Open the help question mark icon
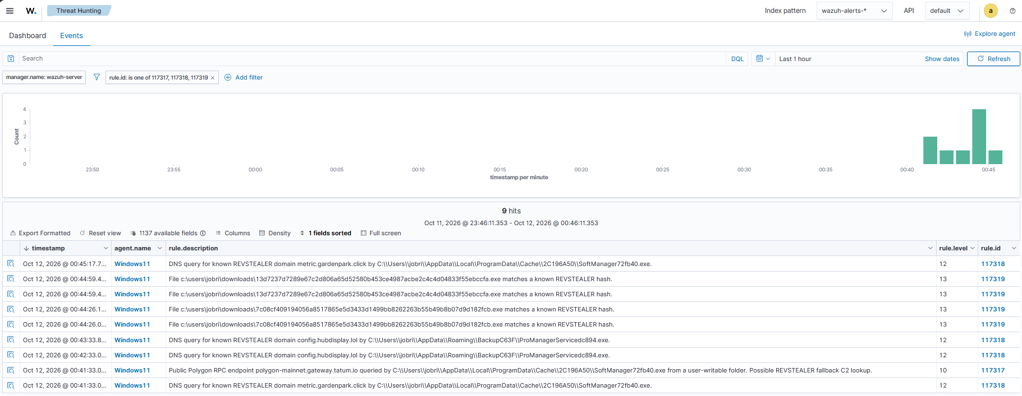The width and height of the screenshot is (1022, 396). [1012, 11]
